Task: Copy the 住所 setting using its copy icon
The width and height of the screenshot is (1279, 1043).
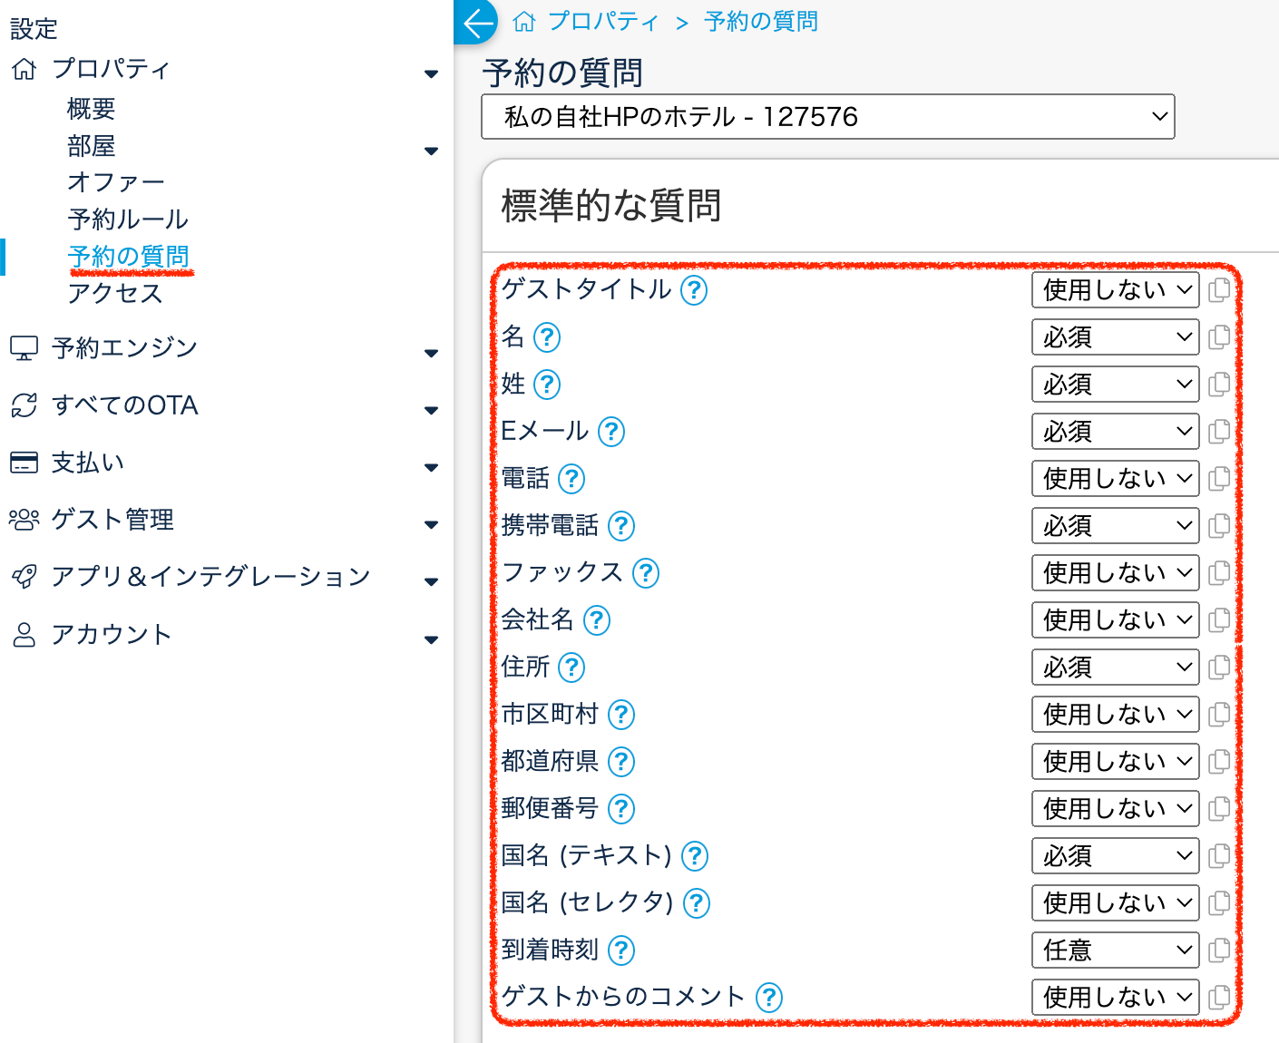Action: click(x=1219, y=668)
